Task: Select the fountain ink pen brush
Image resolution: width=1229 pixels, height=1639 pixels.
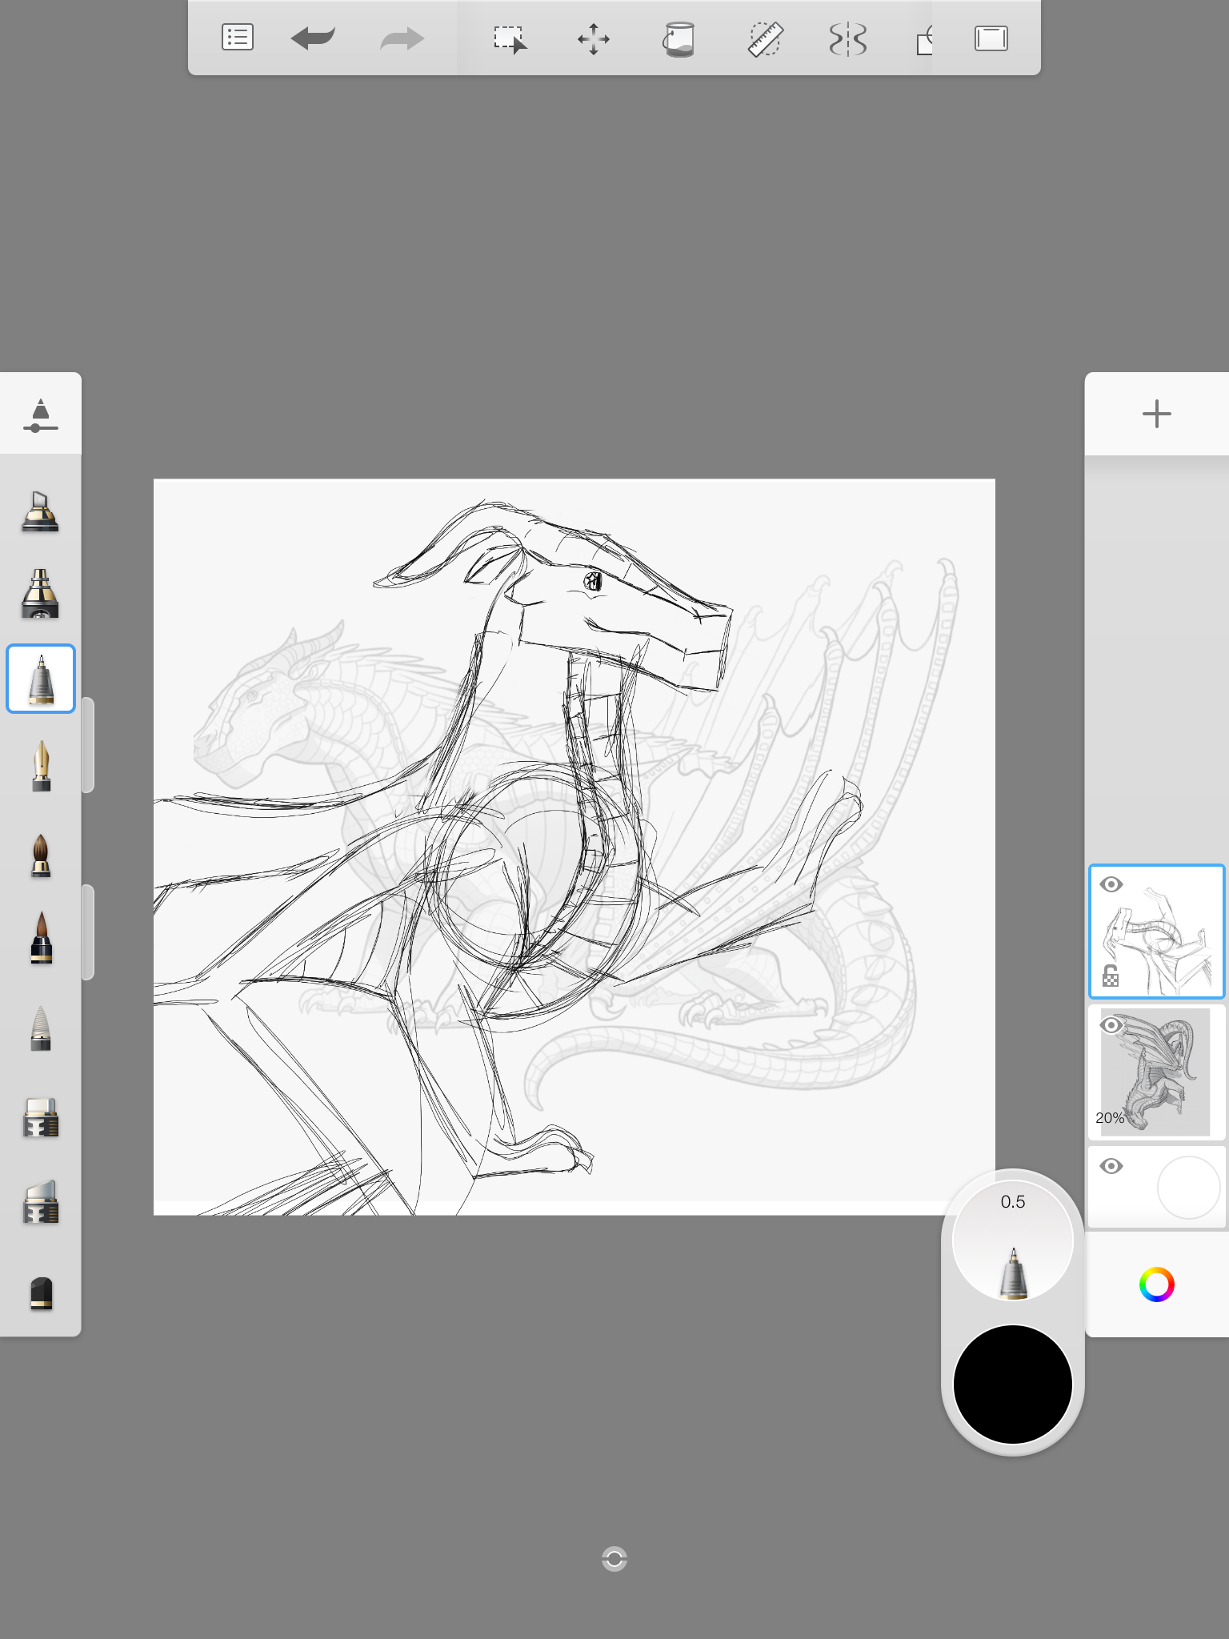Action: (41, 766)
